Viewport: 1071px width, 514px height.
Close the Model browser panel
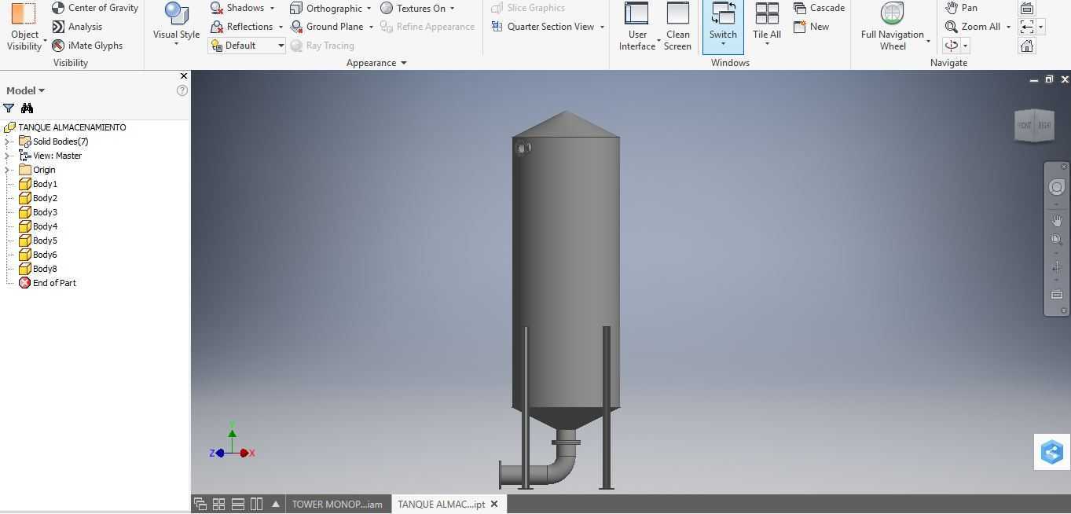[184, 76]
